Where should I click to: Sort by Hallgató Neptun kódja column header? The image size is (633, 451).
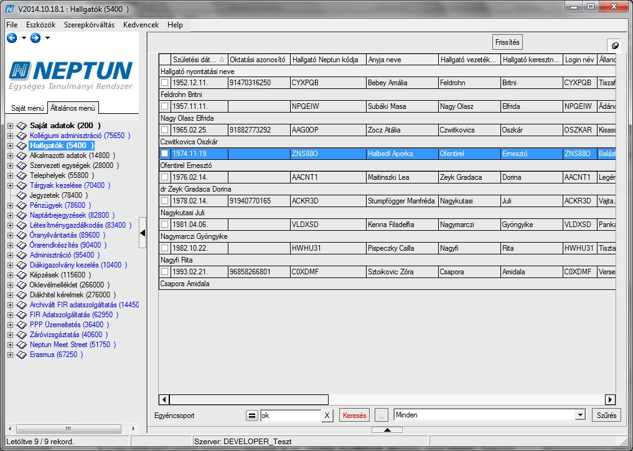pyautogui.click(x=328, y=59)
